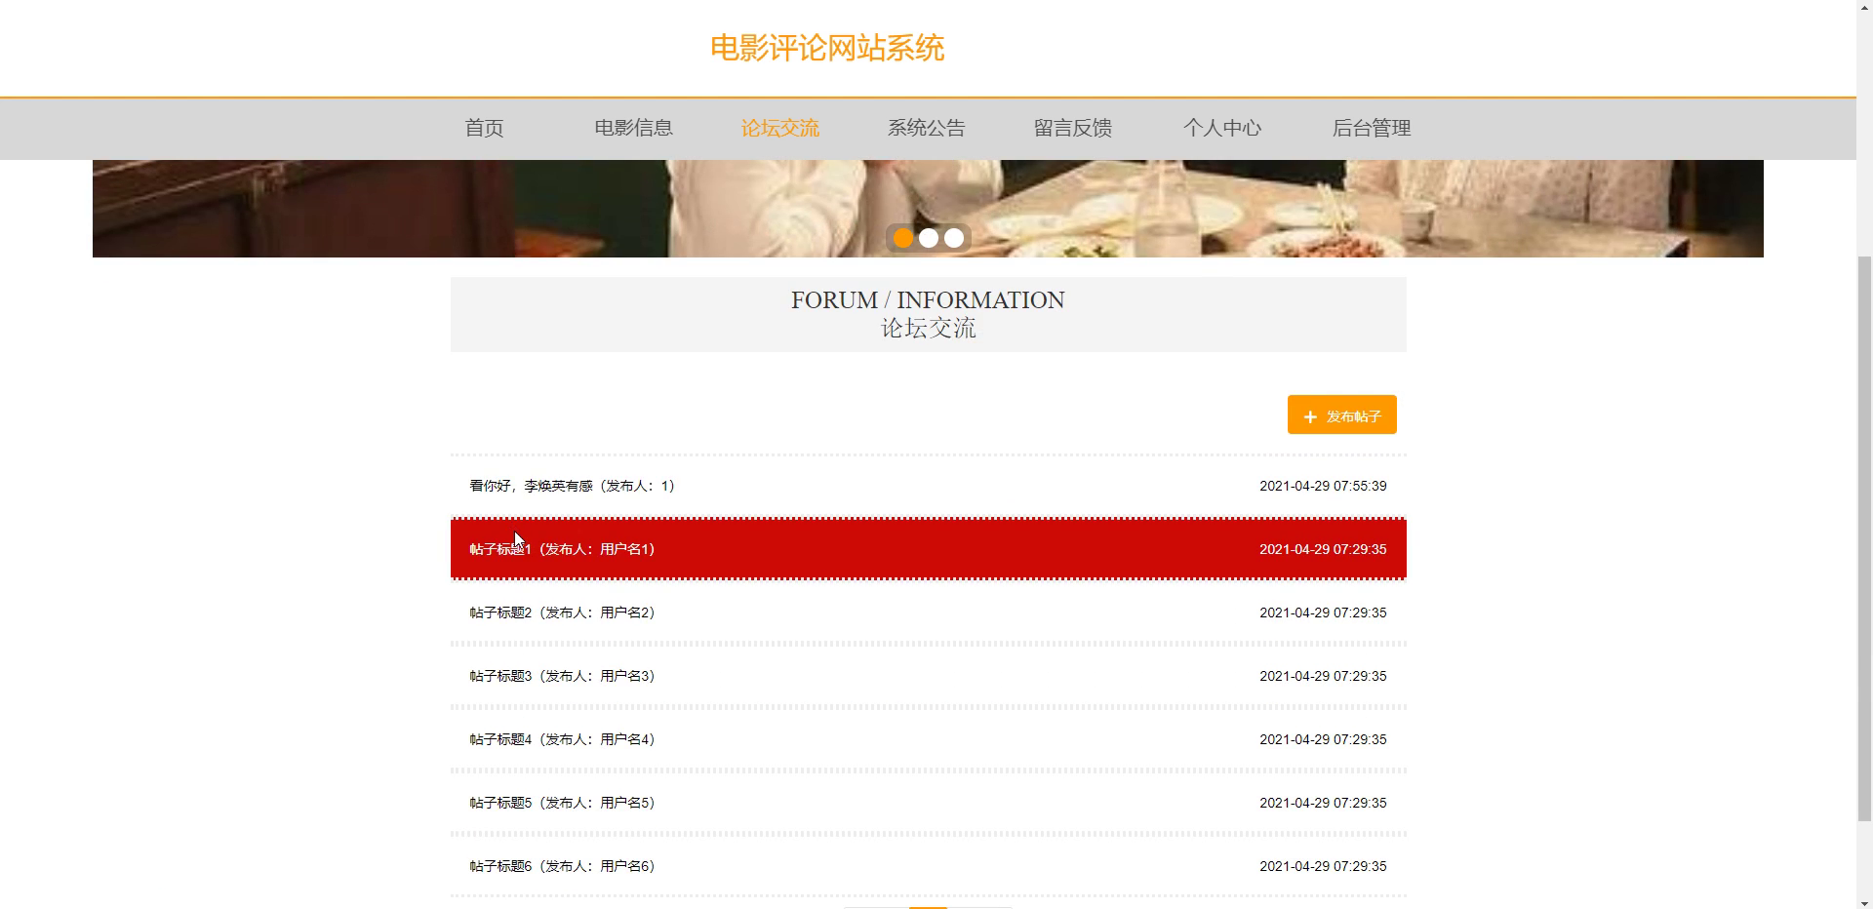The width and height of the screenshot is (1873, 909).
Task: Click the FORUM / INFORMATION heading
Action: point(928,300)
